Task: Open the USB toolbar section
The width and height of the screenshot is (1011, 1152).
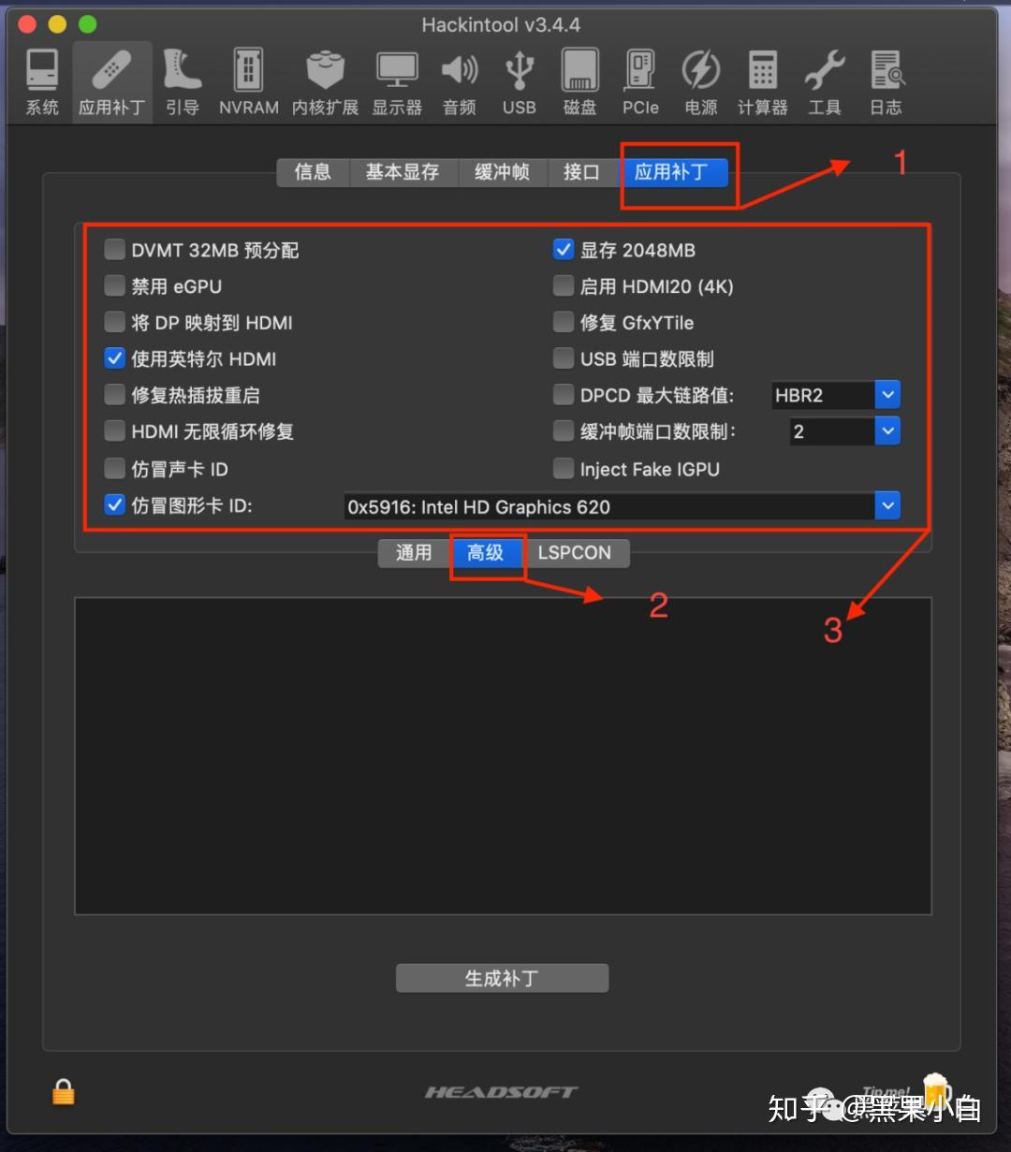Action: click(x=520, y=82)
